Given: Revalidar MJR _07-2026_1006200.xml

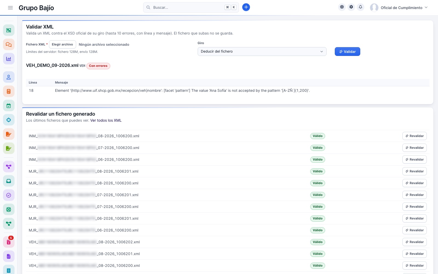Looking at the screenshot, I should pyautogui.click(x=414, y=207).
